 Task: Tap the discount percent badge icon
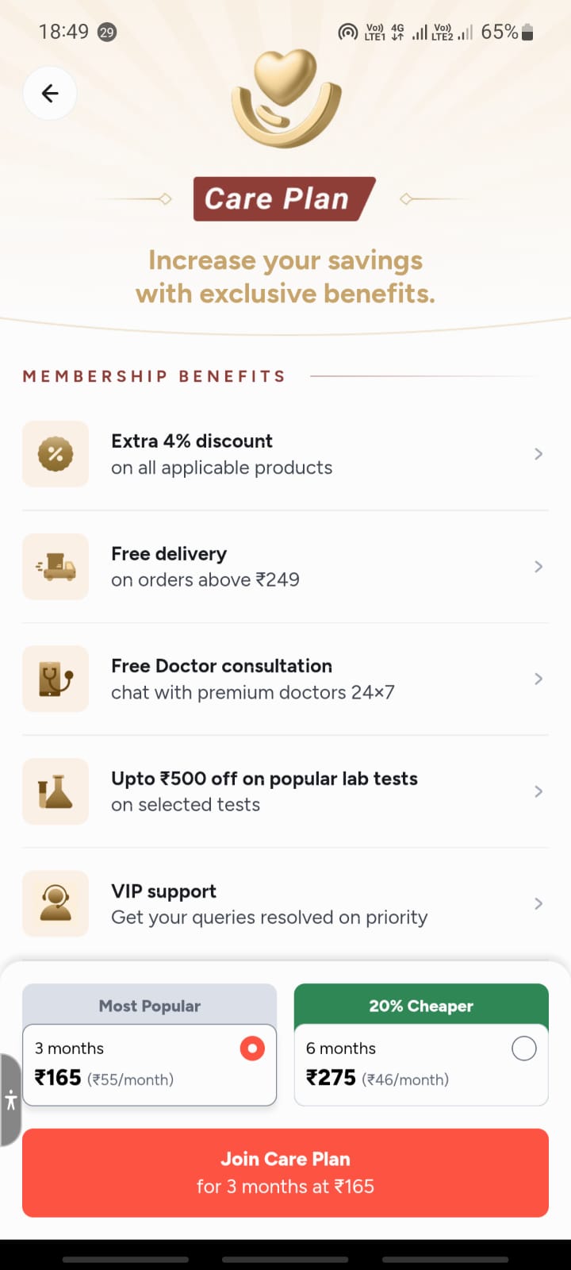coord(56,454)
